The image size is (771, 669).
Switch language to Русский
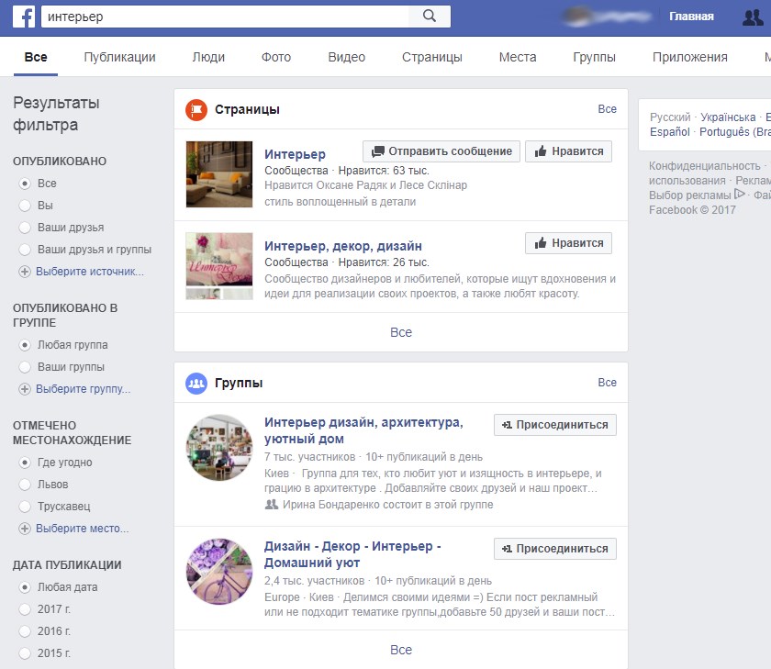[x=670, y=117]
